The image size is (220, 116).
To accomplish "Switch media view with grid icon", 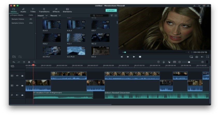I will [x=116, y=15].
